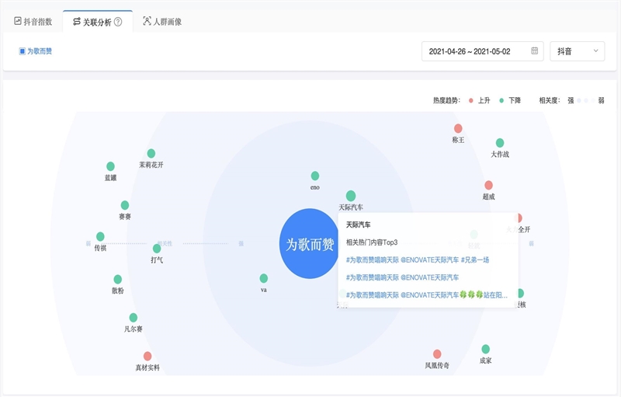The height and width of the screenshot is (397, 621).
Task: Click the 人群画像 tab person icon
Action: [147, 21]
